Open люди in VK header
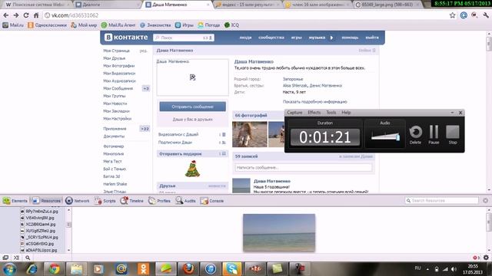The width and height of the screenshot is (492, 276). point(245,38)
